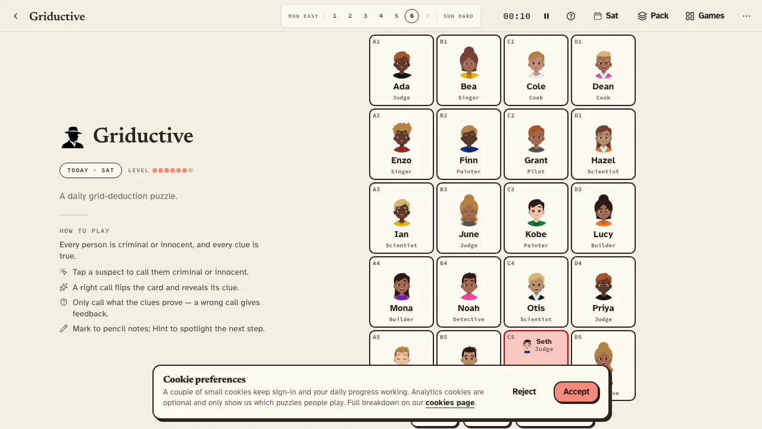Viewport: 762px width, 429px height.
Task: Select level 7 in difficulty bar
Action: pos(427,16)
